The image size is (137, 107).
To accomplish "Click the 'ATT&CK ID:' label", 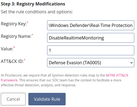I will coord(12,61).
